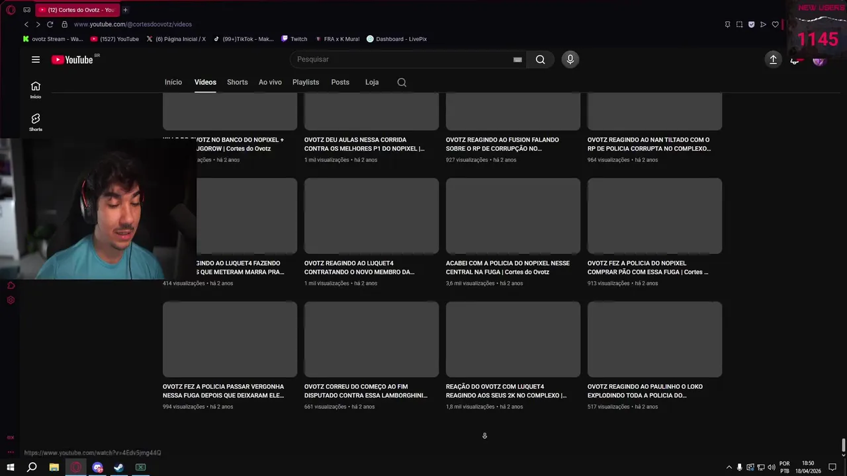Open a new browser tab with plus button
This screenshot has width=847, height=476.
(125, 10)
